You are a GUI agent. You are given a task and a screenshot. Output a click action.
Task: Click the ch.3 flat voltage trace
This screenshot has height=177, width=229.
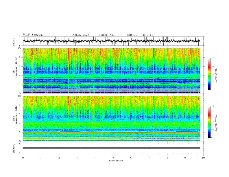pos(112,148)
